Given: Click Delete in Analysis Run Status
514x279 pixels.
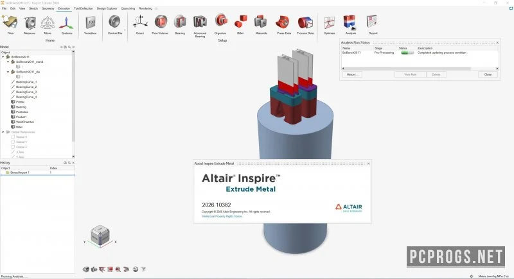Looking at the screenshot, I should pyautogui.click(x=436, y=74).
